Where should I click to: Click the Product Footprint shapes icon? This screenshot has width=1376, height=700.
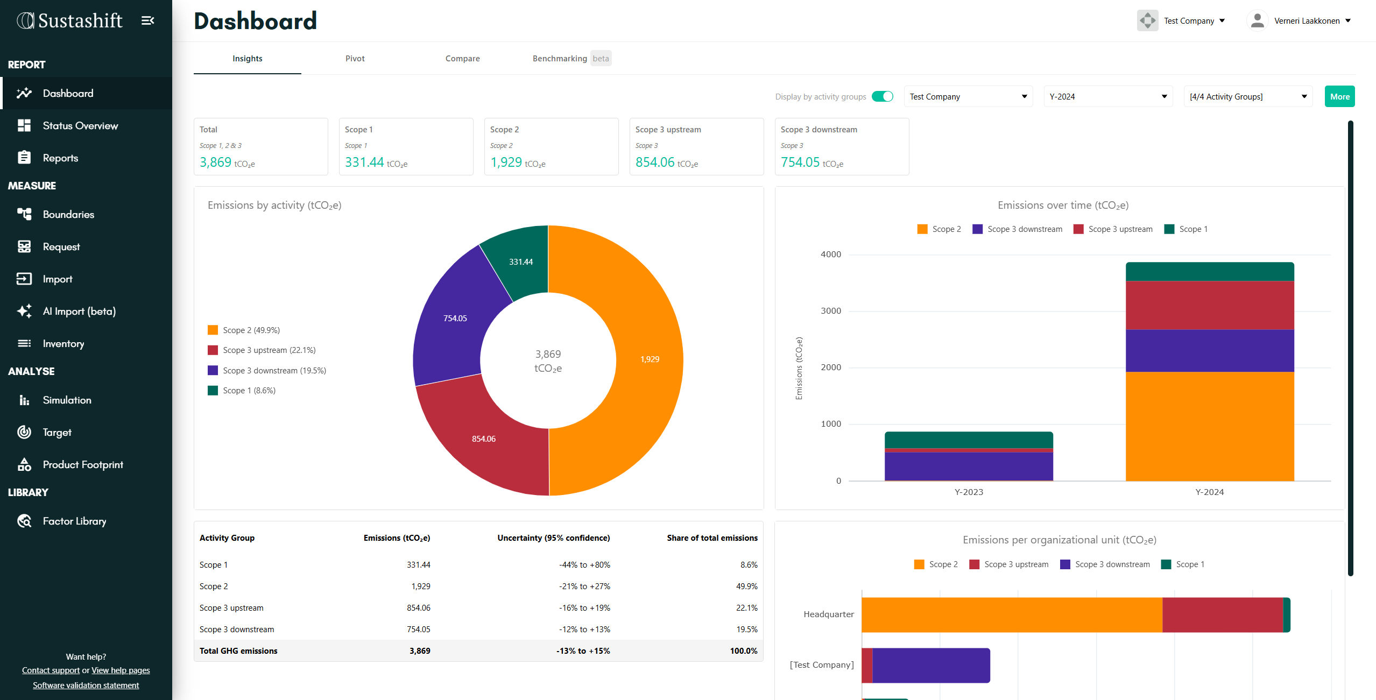point(24,464)
